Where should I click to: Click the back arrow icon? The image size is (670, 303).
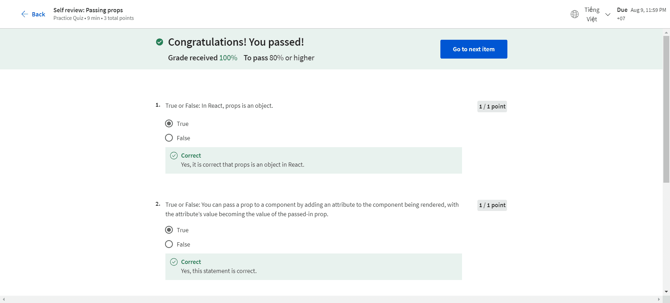point(24,14)
